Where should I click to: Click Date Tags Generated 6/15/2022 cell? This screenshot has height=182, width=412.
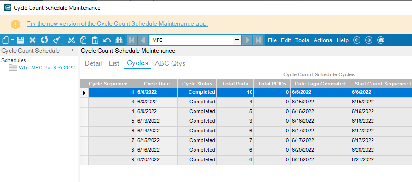320,102
